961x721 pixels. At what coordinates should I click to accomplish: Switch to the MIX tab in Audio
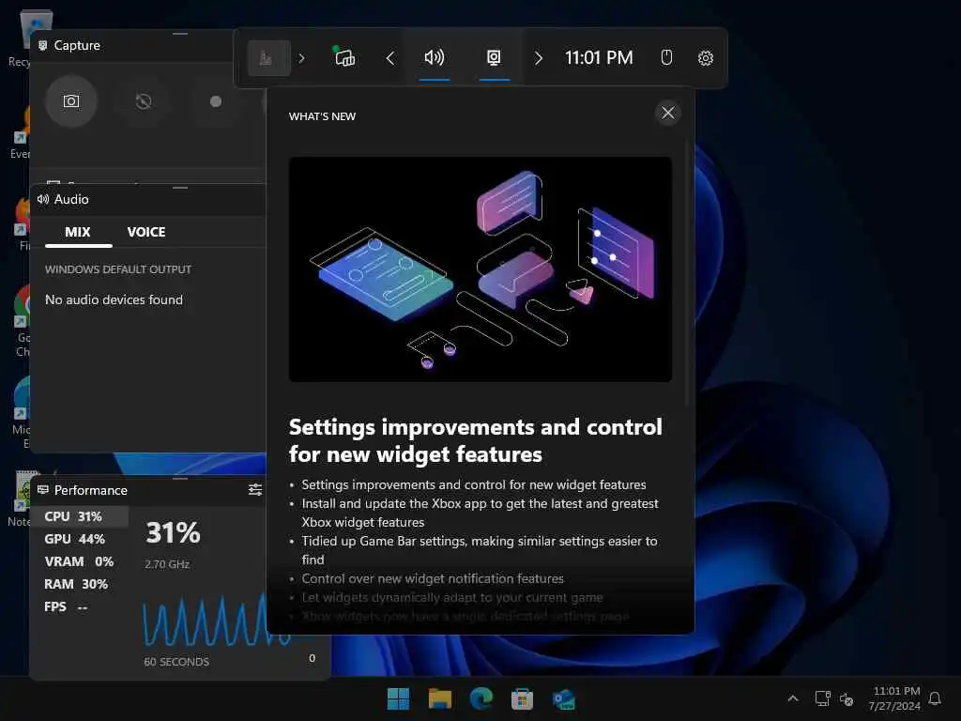tap(78, 232)
